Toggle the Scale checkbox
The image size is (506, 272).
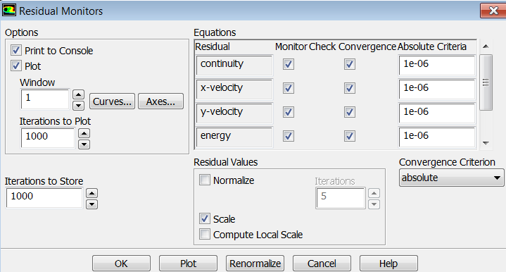click(205, 218)
